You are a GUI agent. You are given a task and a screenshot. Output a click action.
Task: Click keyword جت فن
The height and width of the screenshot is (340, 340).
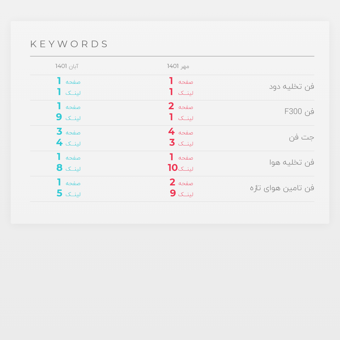(302, 137)
